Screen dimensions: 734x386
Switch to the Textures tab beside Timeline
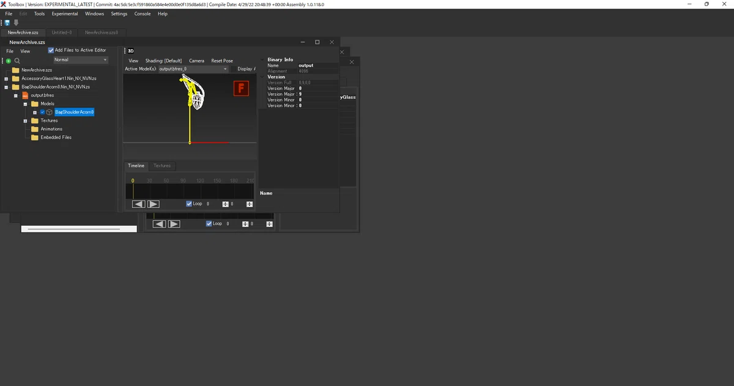click(162, 166)
